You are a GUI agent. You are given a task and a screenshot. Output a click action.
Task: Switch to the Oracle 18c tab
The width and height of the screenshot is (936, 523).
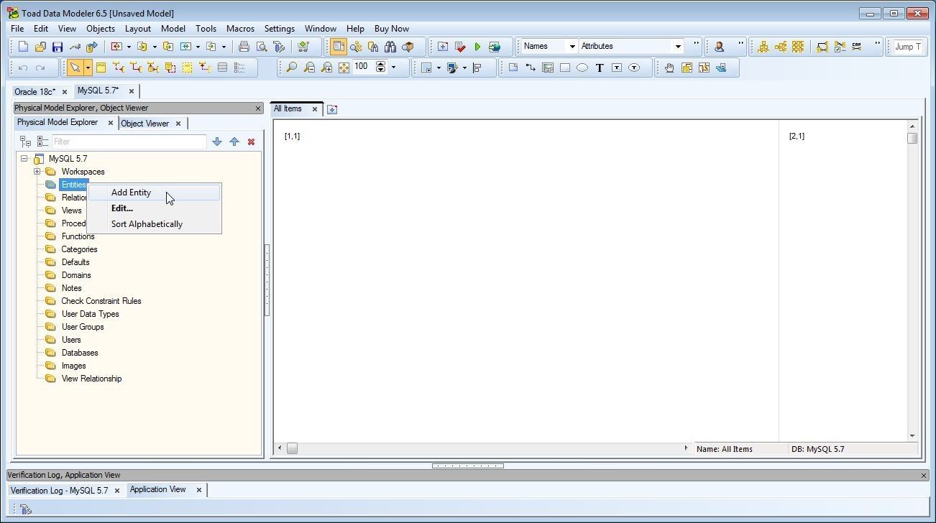click(35, 91)
